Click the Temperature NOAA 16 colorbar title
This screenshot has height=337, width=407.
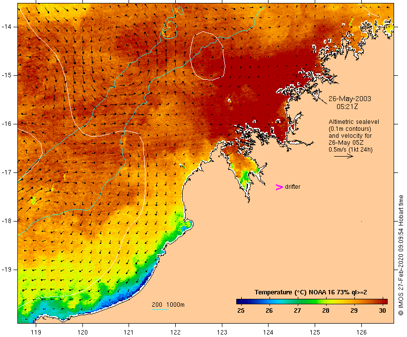[x=311, y=292]
